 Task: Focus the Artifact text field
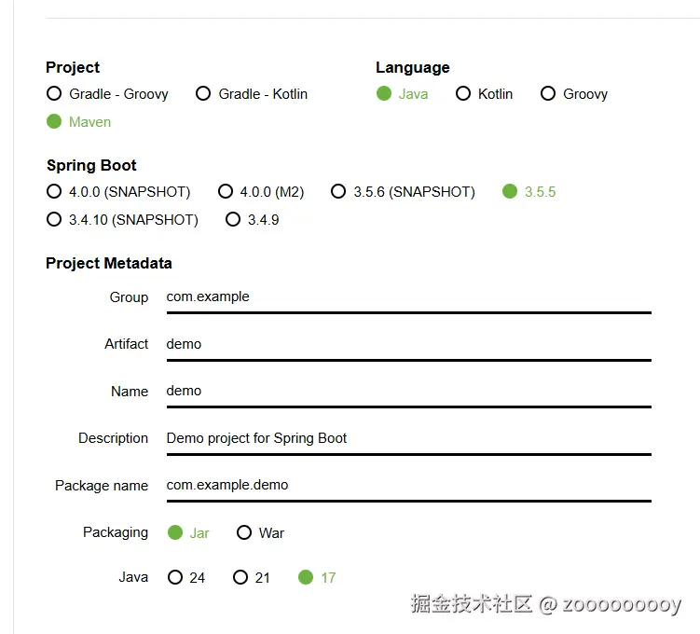coord(407,344)
